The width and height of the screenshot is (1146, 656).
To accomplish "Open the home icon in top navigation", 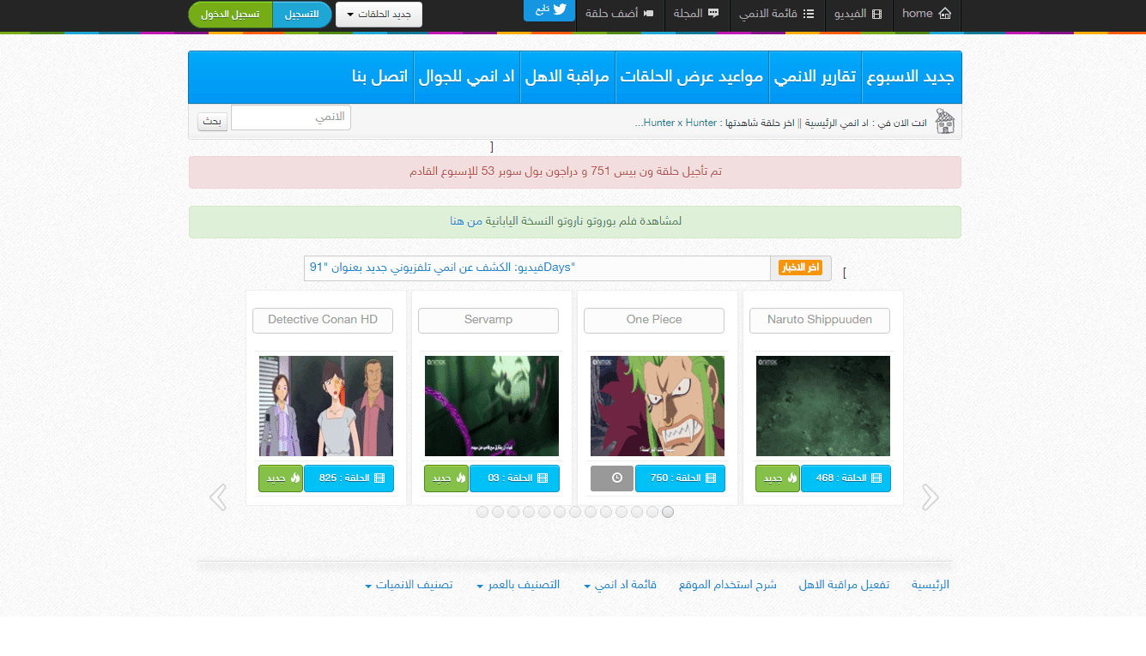I will (945, 14).
